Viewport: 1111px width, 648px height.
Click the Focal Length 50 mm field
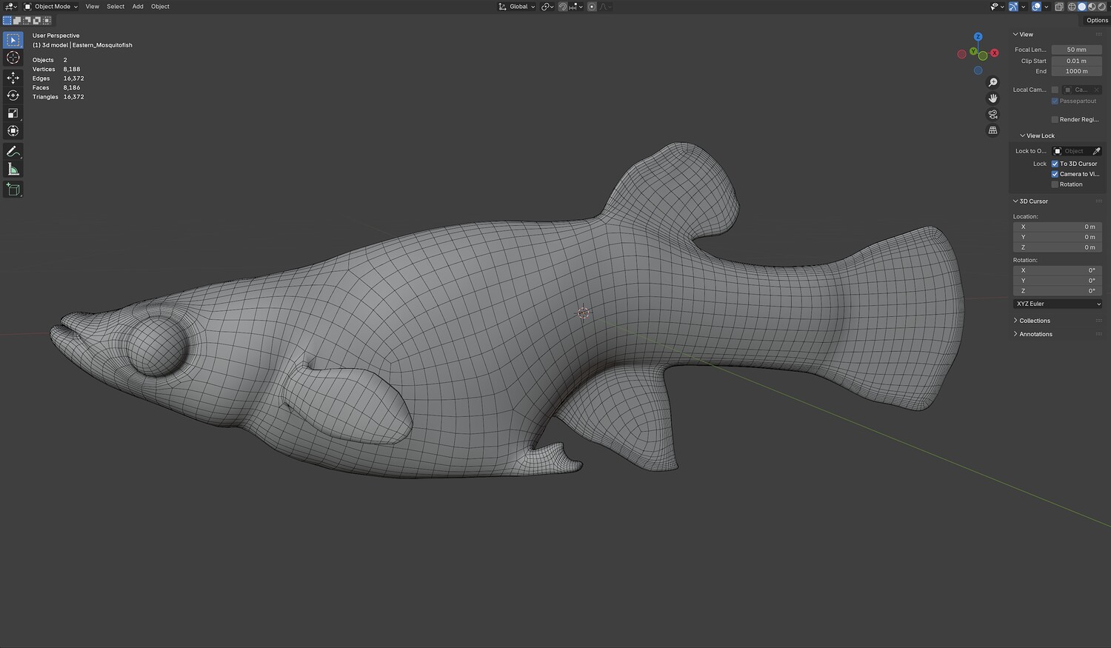point(1077,50)
